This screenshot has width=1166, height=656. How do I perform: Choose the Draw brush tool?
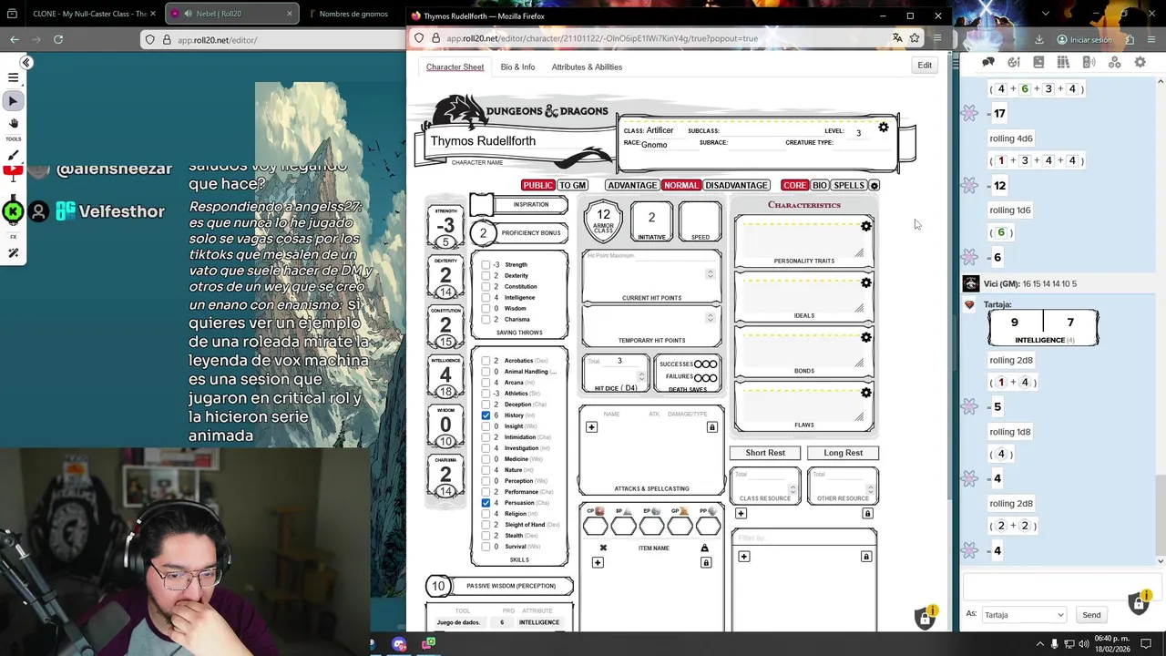(x=13, y=156)
